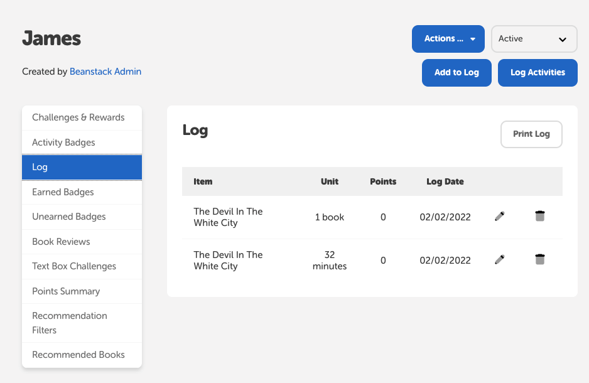Open Recommendation Filters

pyautogui.click(x=82, y=323)
